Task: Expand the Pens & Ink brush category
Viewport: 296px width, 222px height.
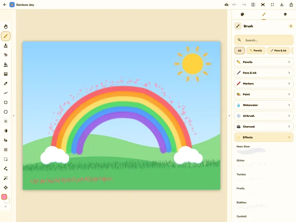Action: pos(264,73)
